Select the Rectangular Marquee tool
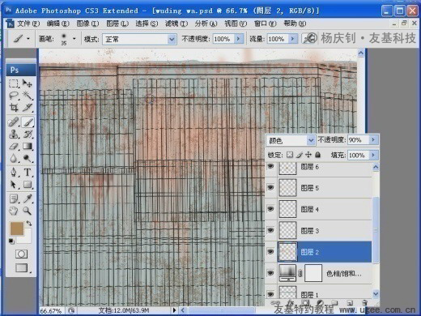 (x=13, y=83)
